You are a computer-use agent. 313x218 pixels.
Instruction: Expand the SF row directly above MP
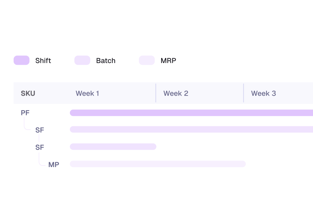[x=40, y=148]
